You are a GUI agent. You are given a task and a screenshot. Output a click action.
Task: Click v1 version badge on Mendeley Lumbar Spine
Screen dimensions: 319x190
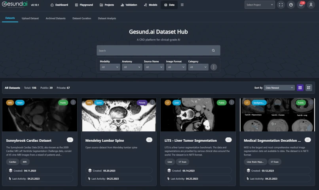click(149, 140)
